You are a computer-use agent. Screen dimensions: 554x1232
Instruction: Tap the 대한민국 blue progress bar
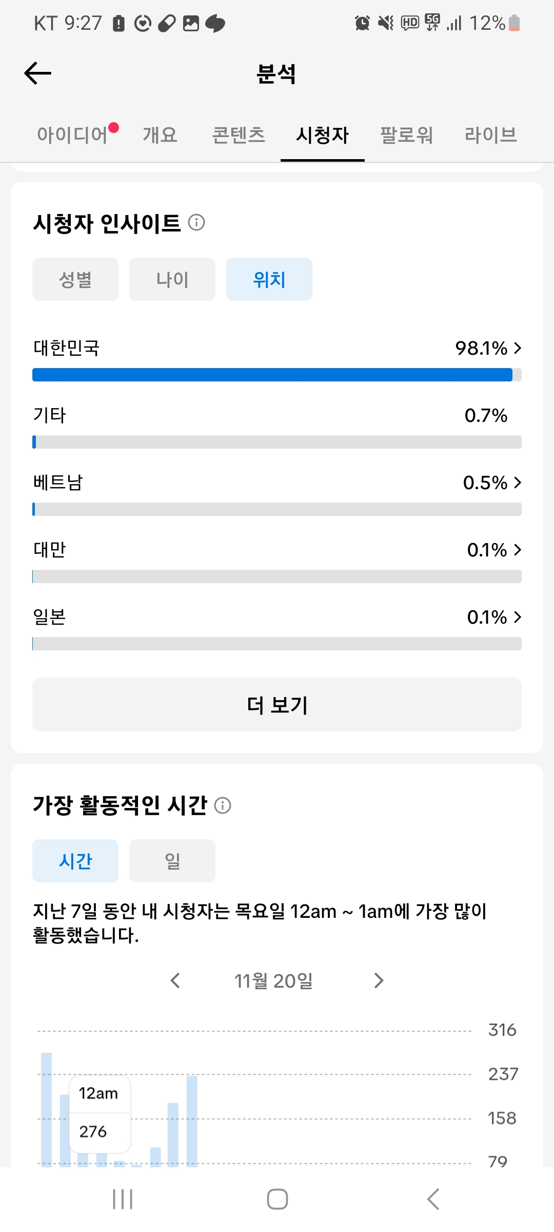[x=272, y=375]
